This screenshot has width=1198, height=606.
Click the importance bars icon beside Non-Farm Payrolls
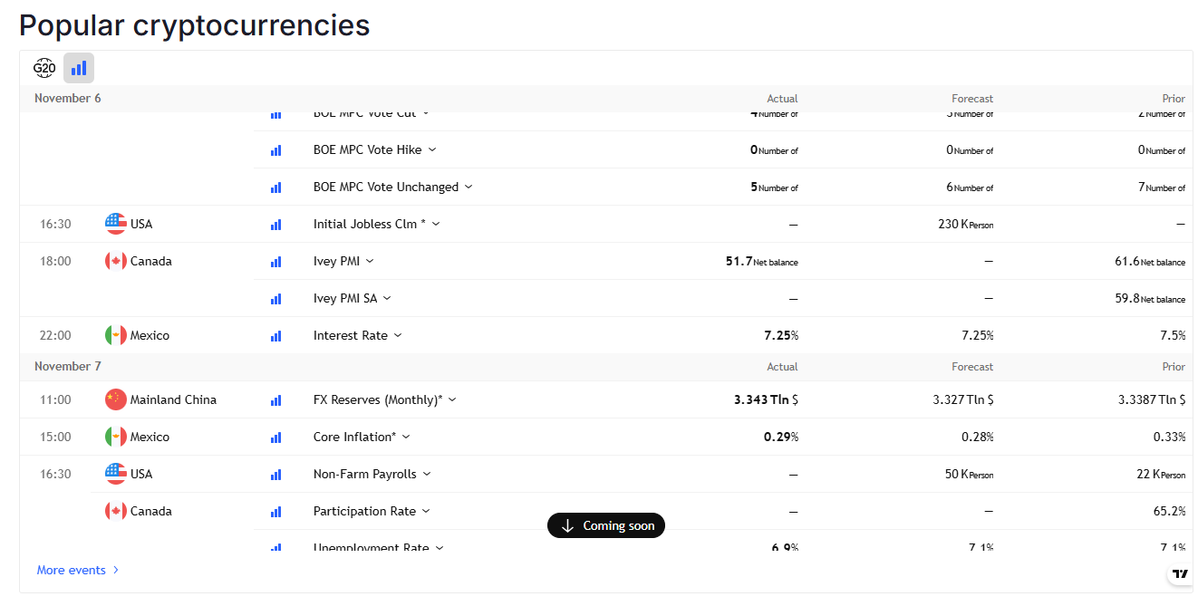pos(275,474)
